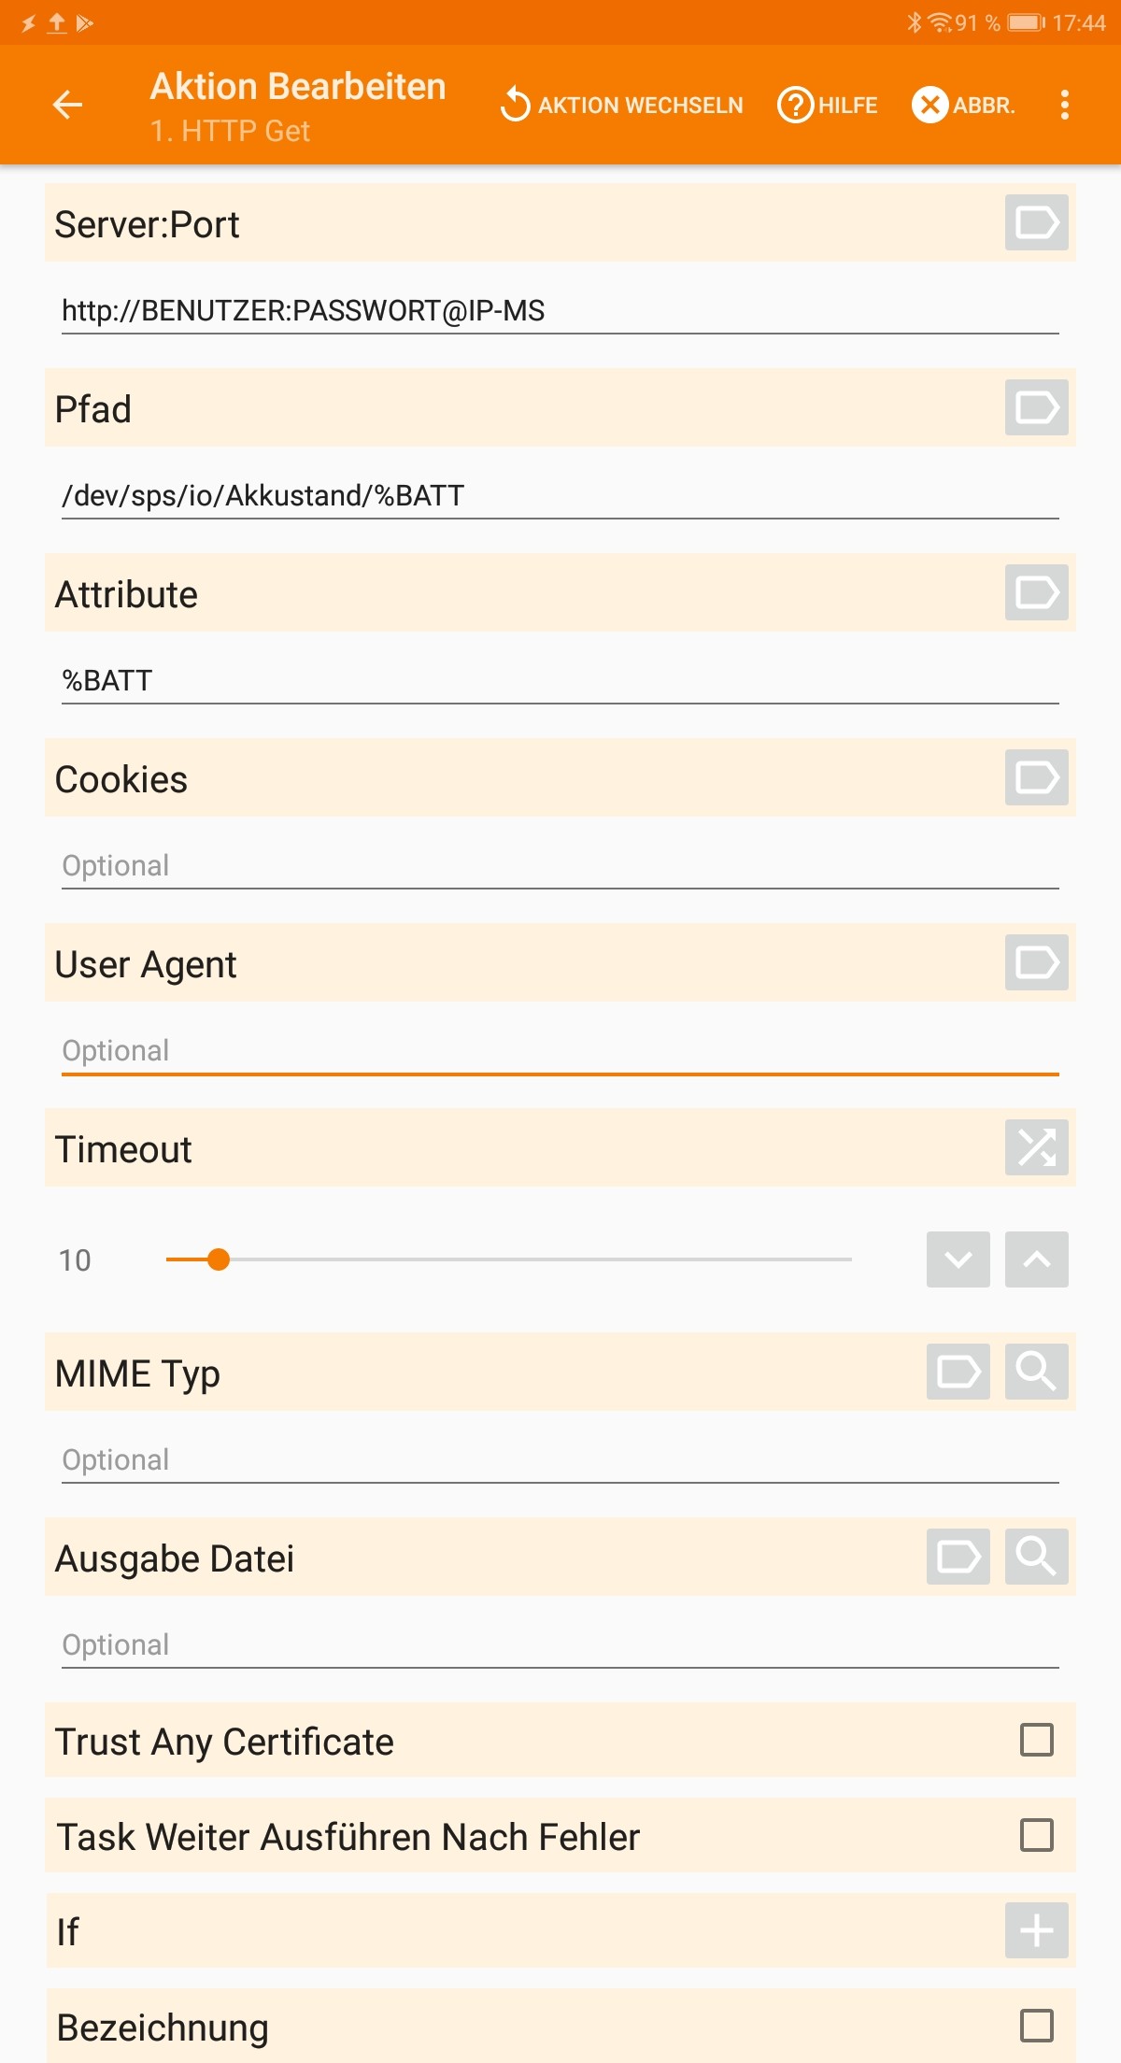Tap the tag icon for User Agent
This screenshot has height=2063, width=1121.
click(x=1036, y=962)
